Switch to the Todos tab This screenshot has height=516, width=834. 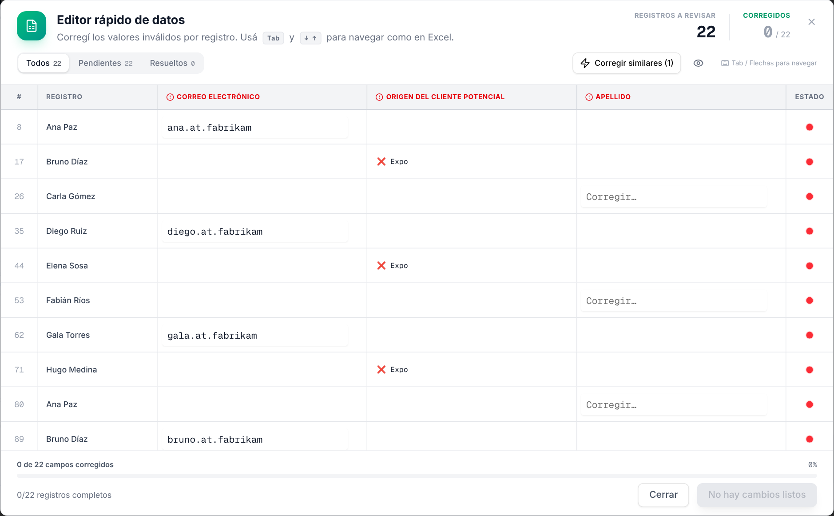44,63
